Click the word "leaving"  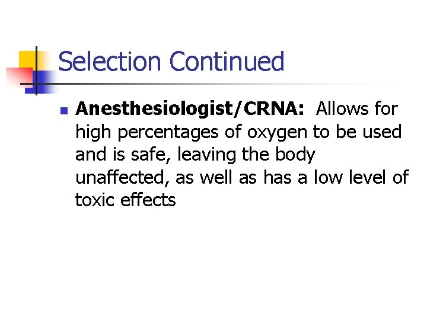(207, 155)
